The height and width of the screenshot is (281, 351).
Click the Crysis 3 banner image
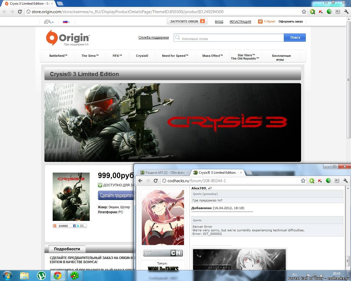tap(172, 122)
